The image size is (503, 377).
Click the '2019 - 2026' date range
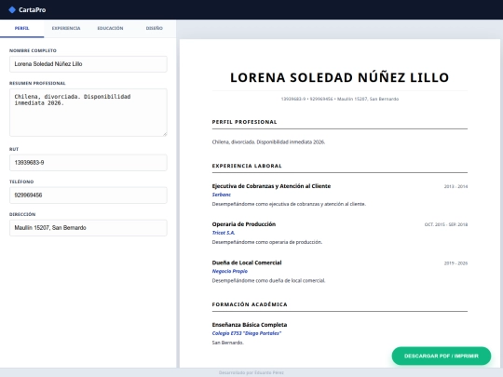click(455, 263)
